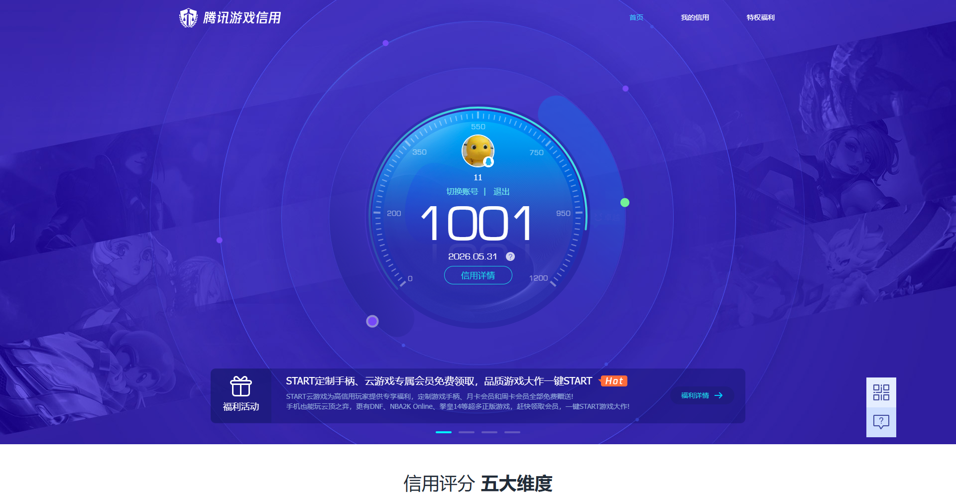Viewport: 956px width, 497px height.
Task: Click the orange Hot badge
Action: tap(613, 381)
